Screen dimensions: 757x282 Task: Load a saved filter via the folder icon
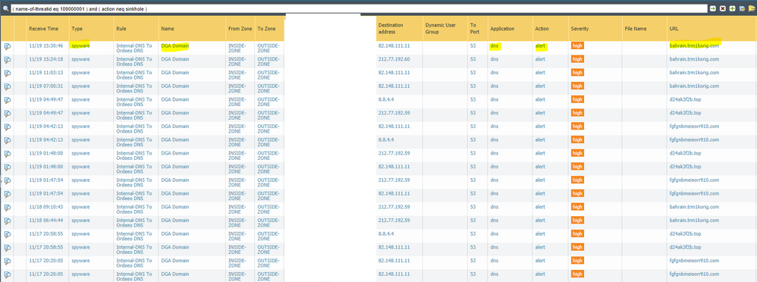752,8
